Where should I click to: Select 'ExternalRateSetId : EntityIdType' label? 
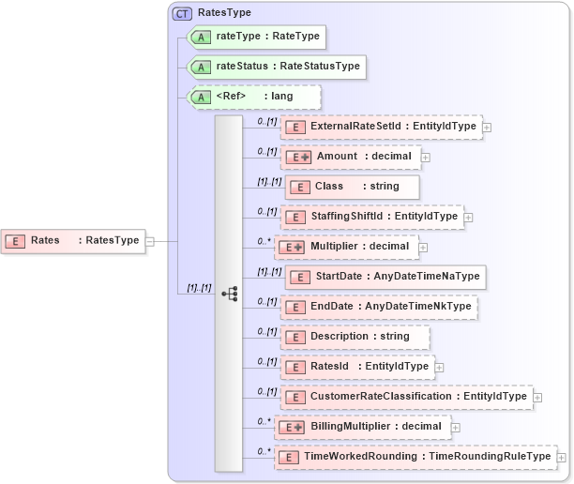tap(393, 126)
